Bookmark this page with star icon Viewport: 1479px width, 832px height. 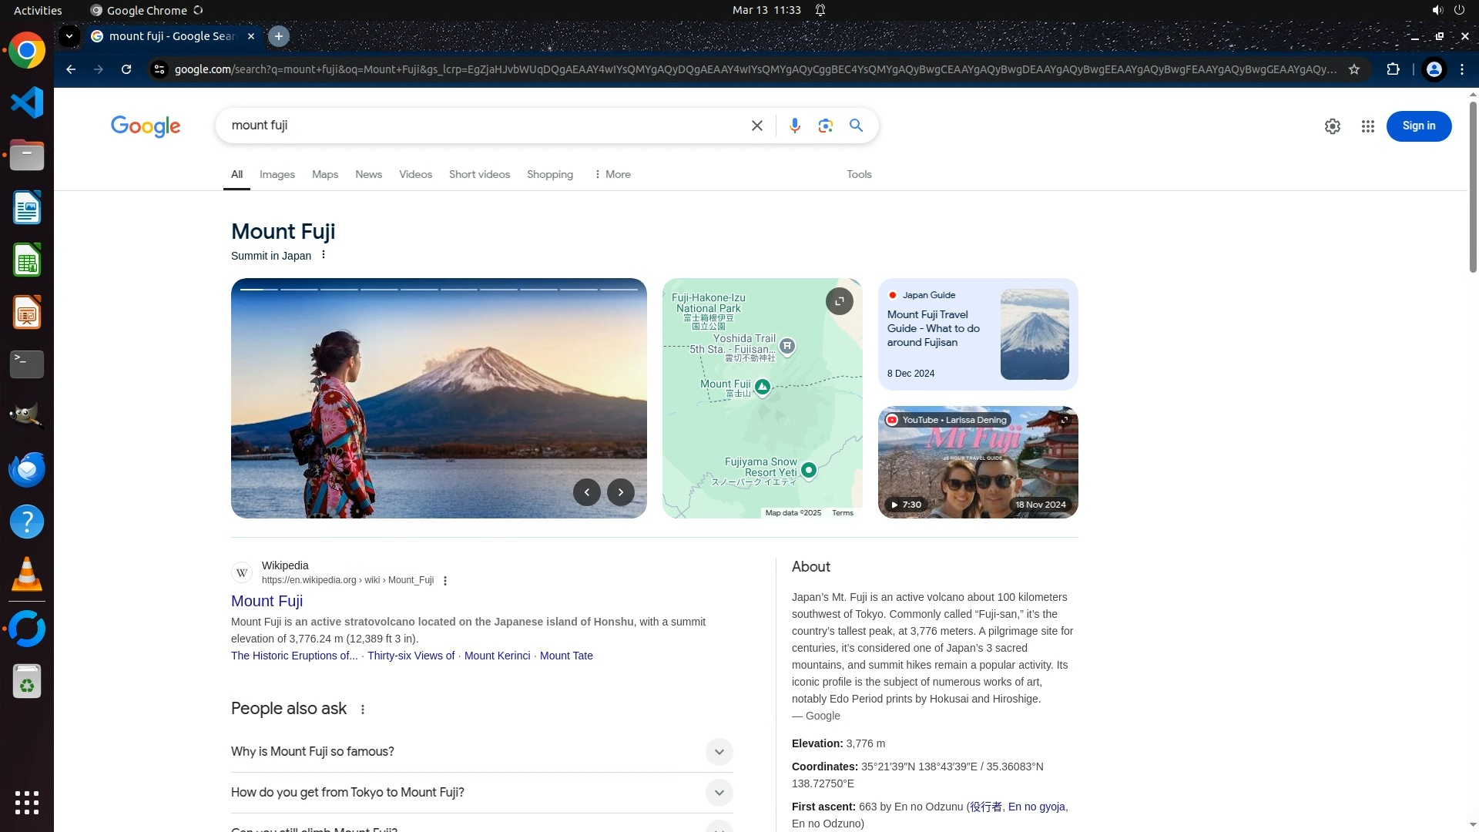(1353, 69)
